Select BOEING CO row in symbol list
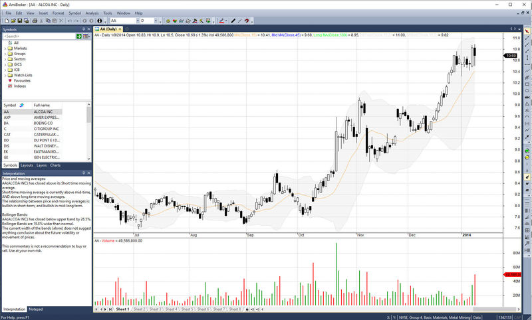The height and width of the screenshot is (320, 532). pos(33,123)
